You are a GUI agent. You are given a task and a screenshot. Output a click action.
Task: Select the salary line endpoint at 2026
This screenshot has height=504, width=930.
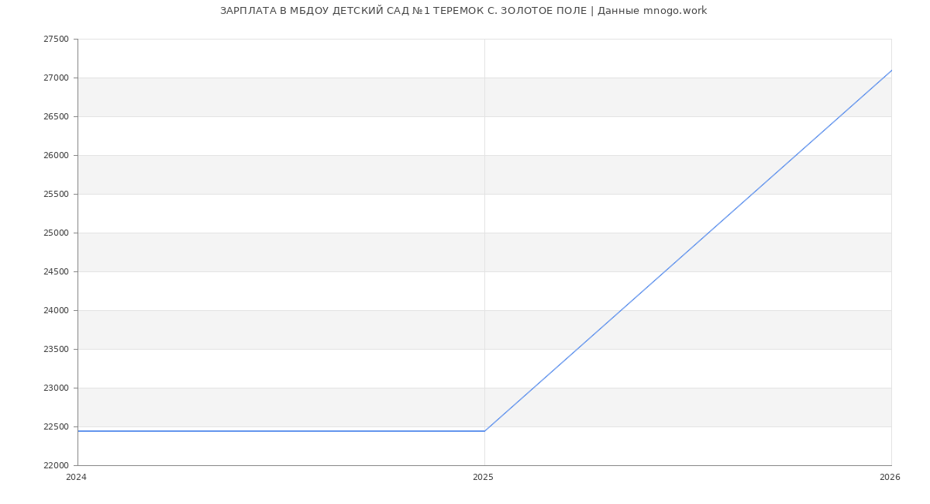tap(890, 71)
